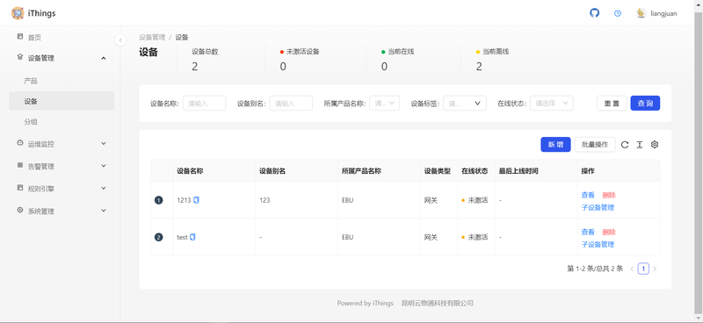This screenshot has width=703, height=323.
Task: Open the 首页 menu item
Action: click(62, 38)
